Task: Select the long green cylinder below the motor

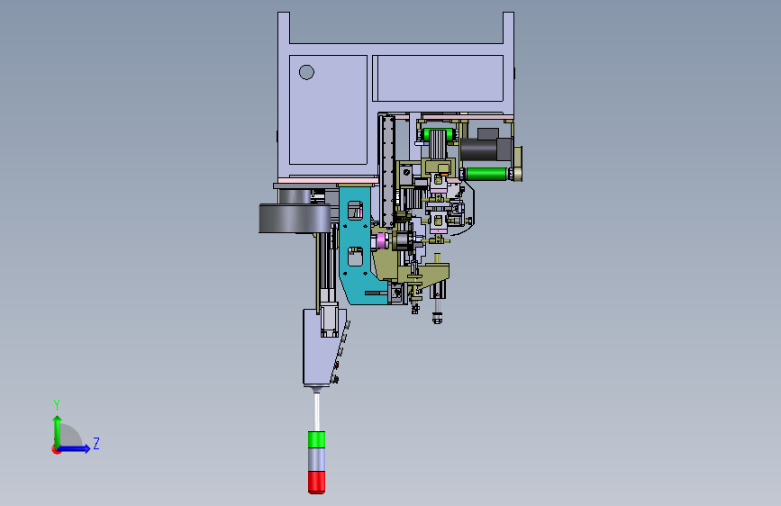Action: click(486, 174)
